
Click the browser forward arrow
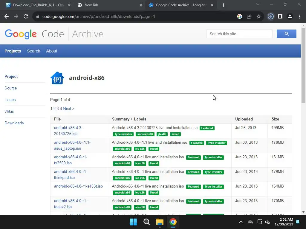(16, 17)
